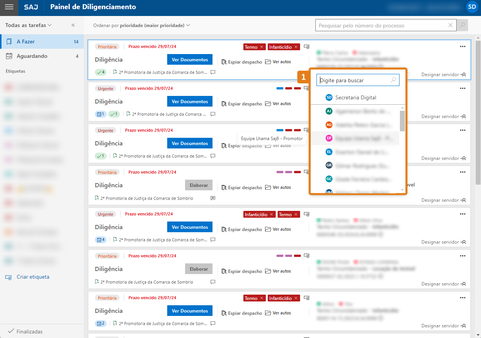Open the Ordenar por prioridade dropdown
Screen dimensions: 481x338
(x=142, y=26)
